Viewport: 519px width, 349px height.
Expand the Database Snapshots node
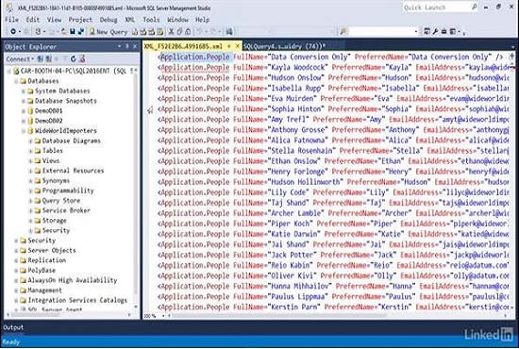[x=24, y=101]
